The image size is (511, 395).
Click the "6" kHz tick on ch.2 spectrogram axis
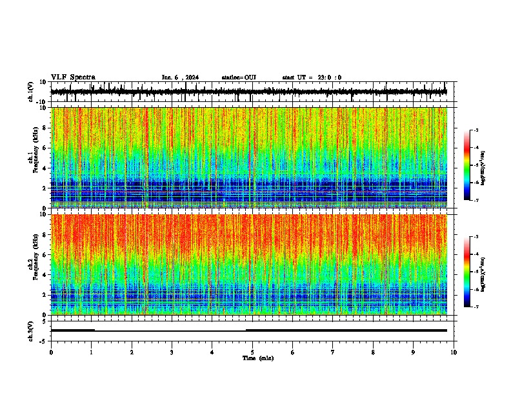[45, 255]
